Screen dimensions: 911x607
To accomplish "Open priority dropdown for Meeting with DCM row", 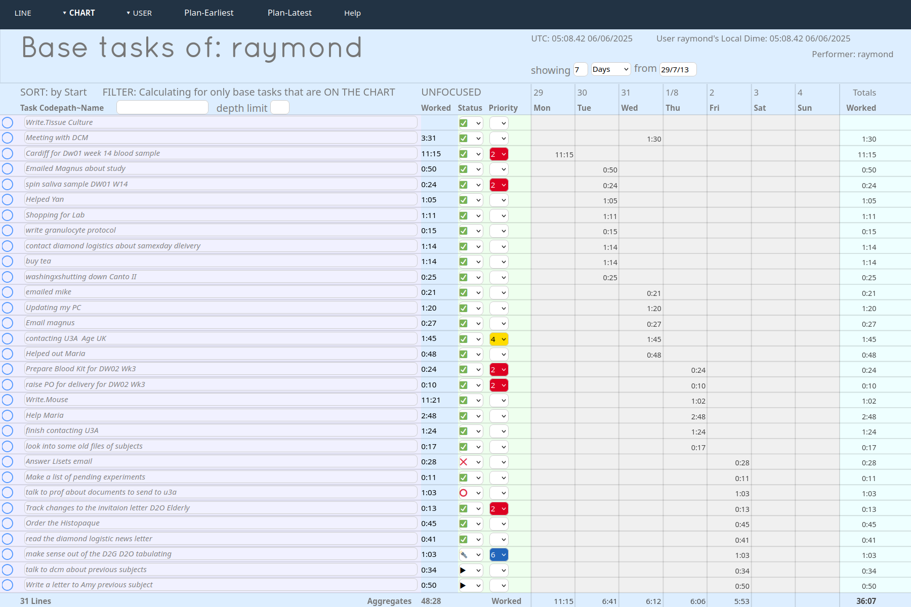I will pos(499,138).
